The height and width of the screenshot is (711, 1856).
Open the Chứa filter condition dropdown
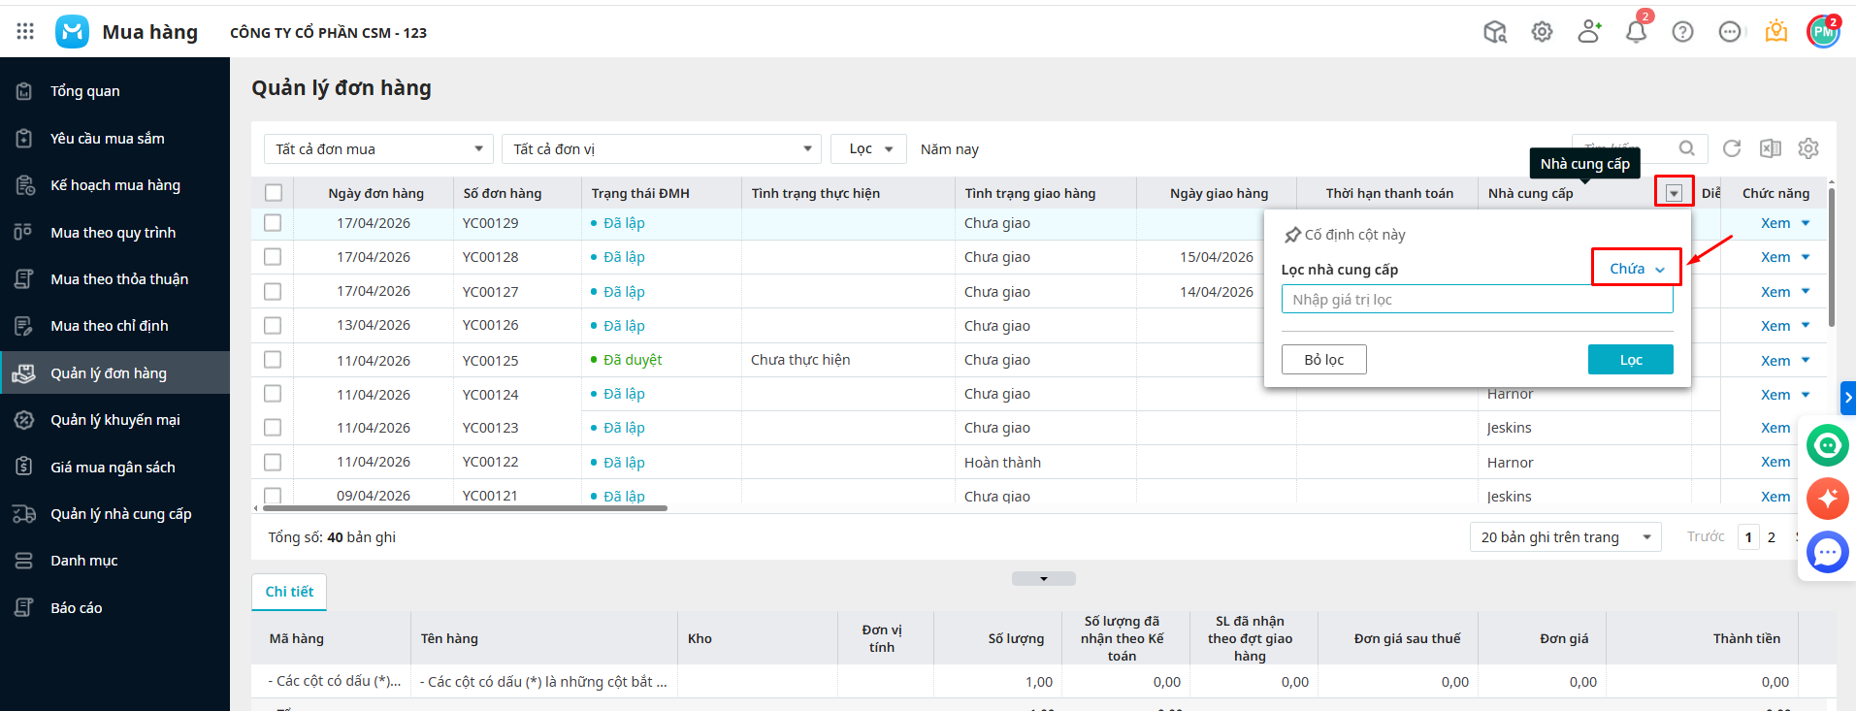[1637, 269]
